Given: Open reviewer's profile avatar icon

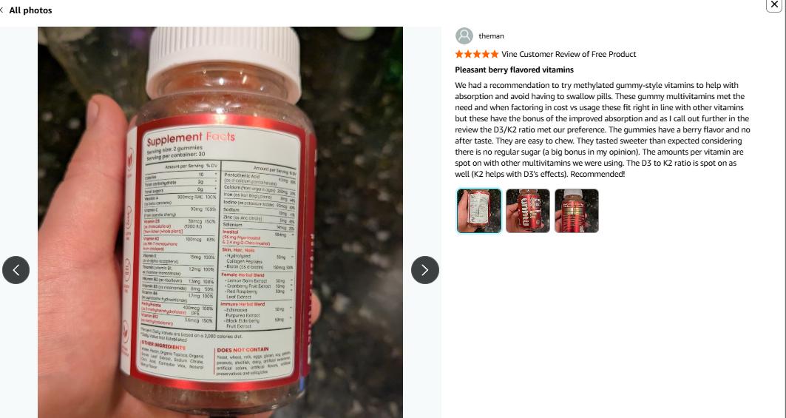Looking at the screenshot, I should point(464,36).
